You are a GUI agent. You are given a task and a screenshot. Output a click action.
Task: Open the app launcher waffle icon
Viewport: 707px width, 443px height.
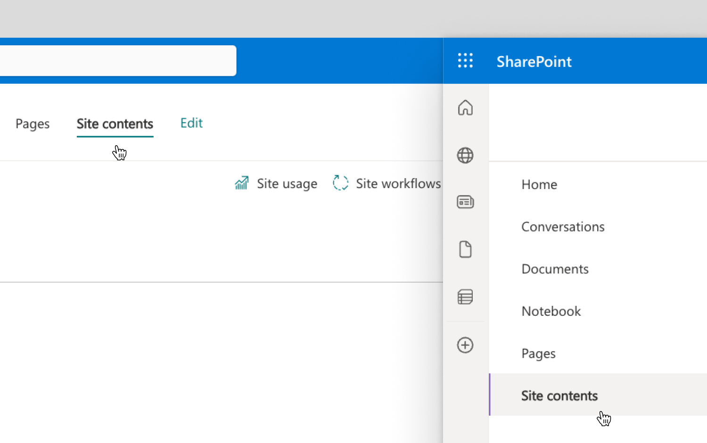tap(465, 61)
